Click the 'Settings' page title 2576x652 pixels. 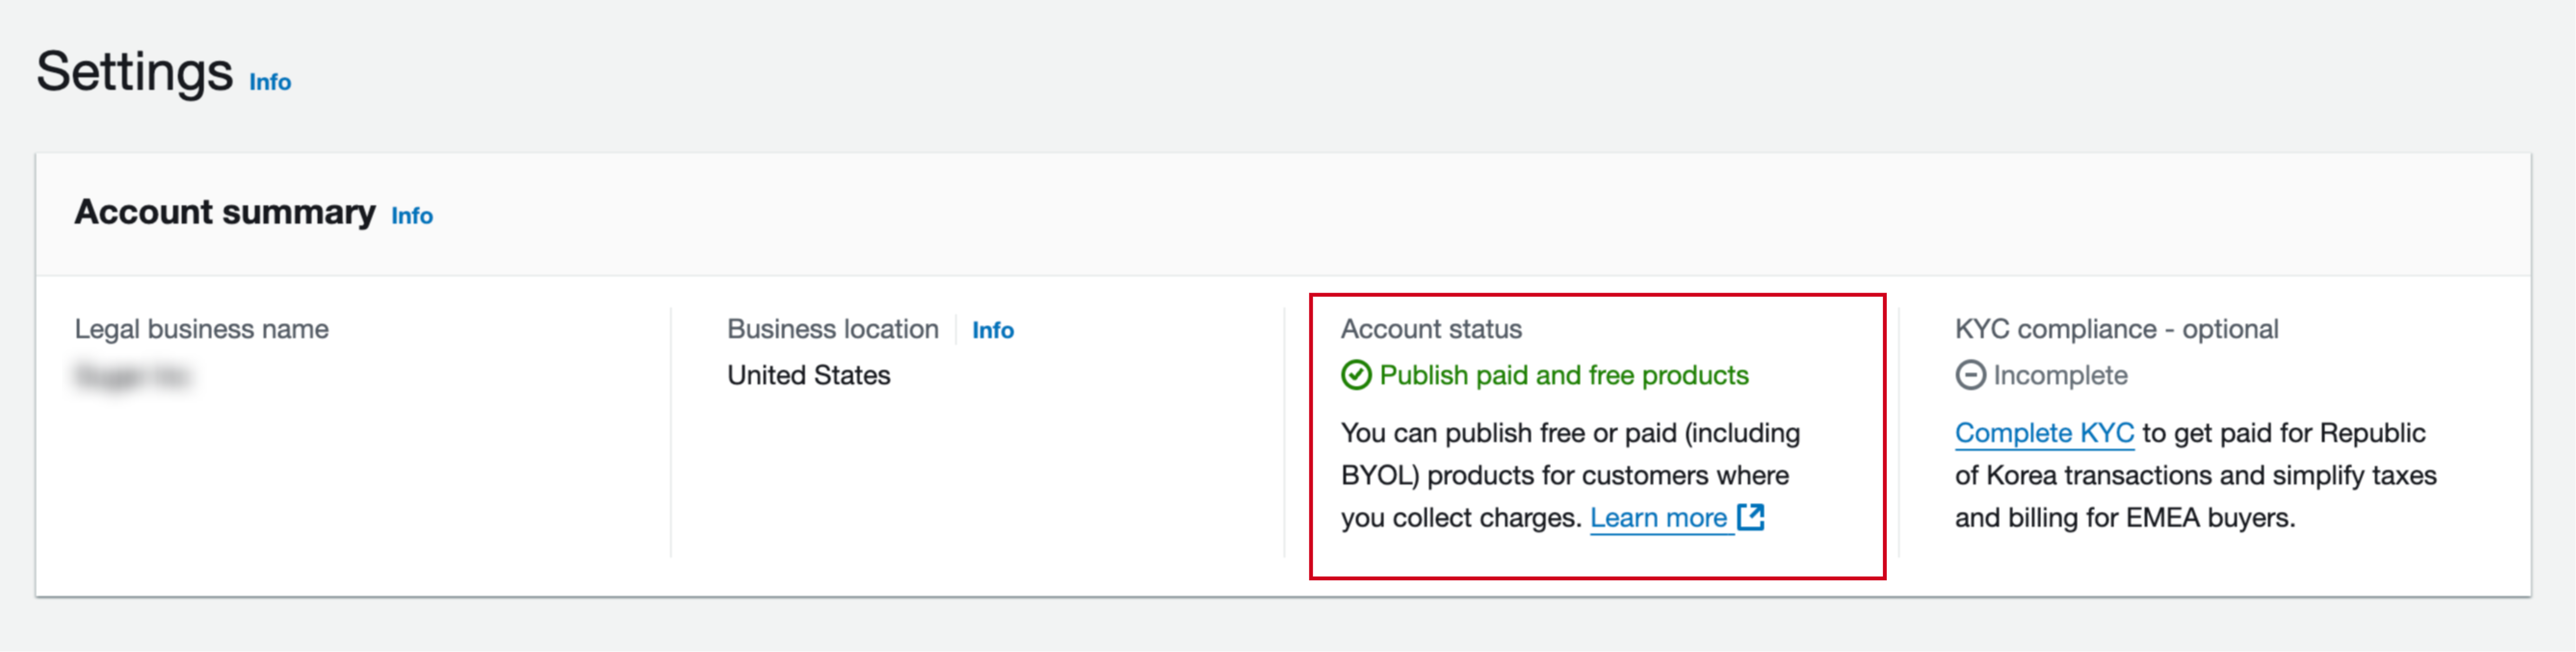(134, 72)
